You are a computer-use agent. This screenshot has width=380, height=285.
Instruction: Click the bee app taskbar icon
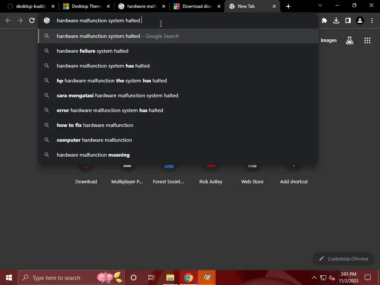point(207,278)
